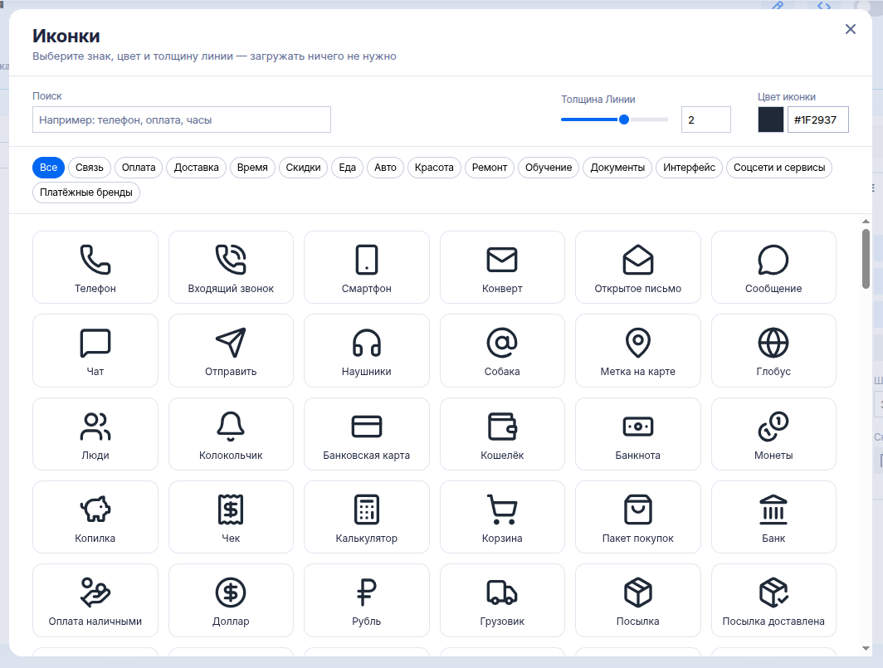This screenshot has width=883, height=668.
Task: Show Платёжные бренды icons
Action: coord(86,192)
